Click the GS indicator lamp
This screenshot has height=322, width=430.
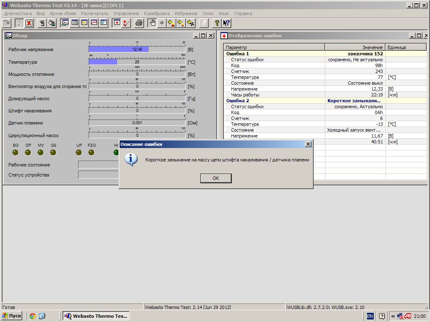coord(53,153)
